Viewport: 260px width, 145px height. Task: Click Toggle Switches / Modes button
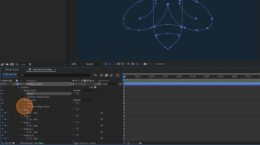pos(84,143)
